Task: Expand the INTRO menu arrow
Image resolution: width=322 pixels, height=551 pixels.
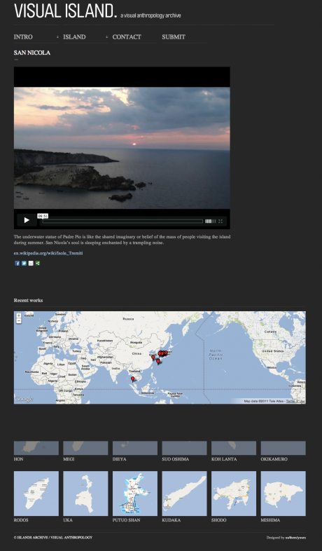Action: pyautogui.click(x=57, y=37)
